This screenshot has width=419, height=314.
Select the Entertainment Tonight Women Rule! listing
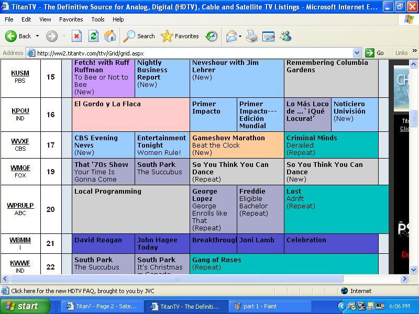pos(162,145)
